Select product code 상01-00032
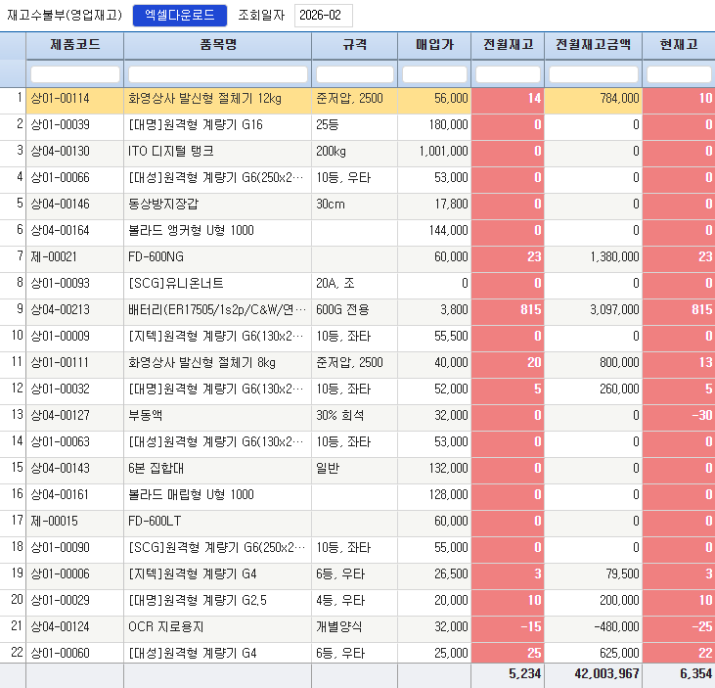This screenshot has width=715, height=688. tap(61, 390)
